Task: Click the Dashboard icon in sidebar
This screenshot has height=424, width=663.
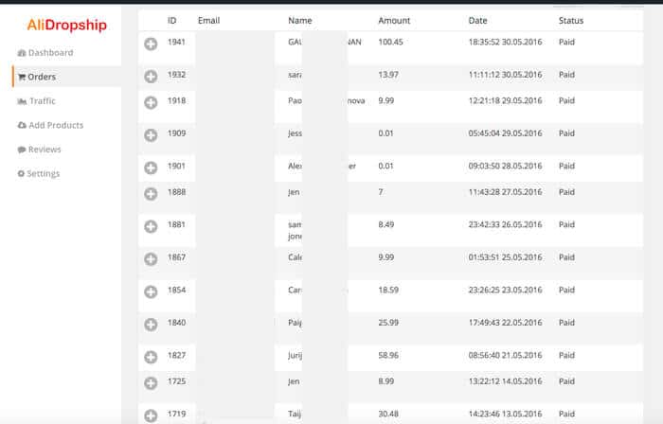Action: [22, 53]
